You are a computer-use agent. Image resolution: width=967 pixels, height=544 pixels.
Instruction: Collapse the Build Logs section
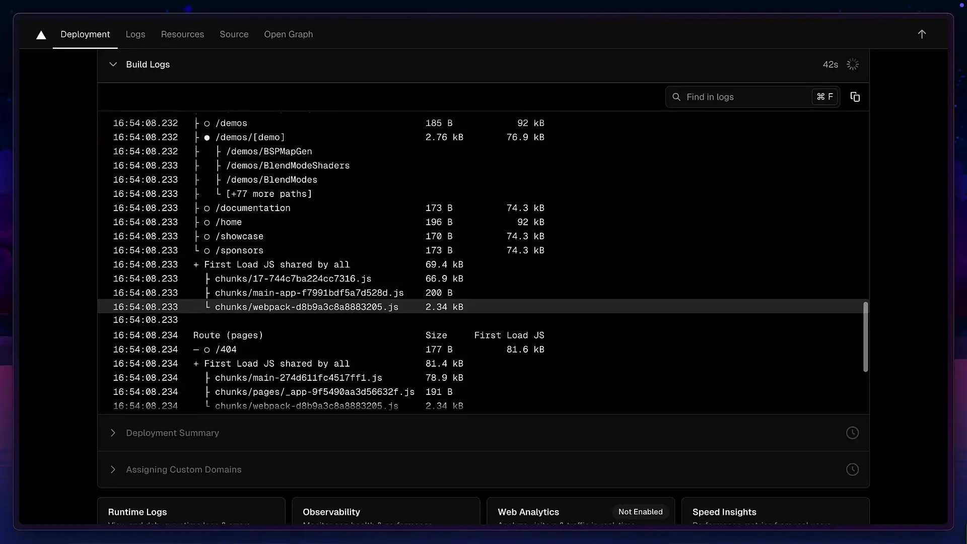(x=113, y=64)
